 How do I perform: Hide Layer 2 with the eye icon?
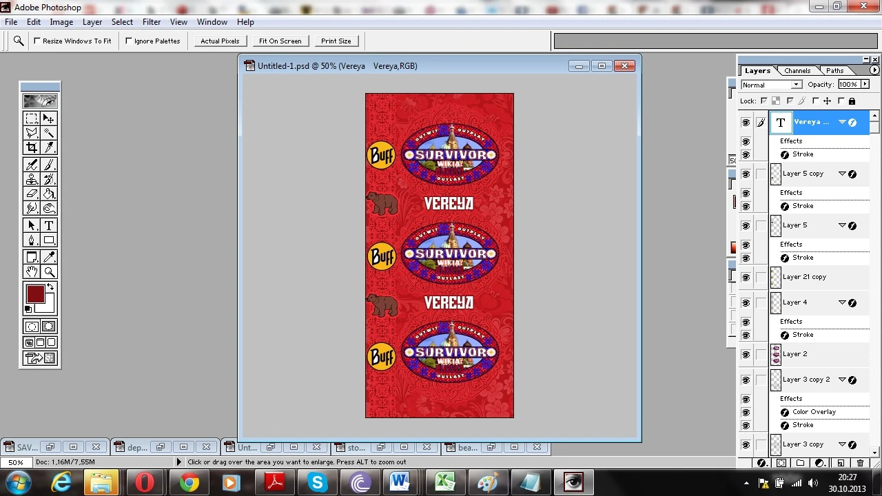(x=746, y=355)
